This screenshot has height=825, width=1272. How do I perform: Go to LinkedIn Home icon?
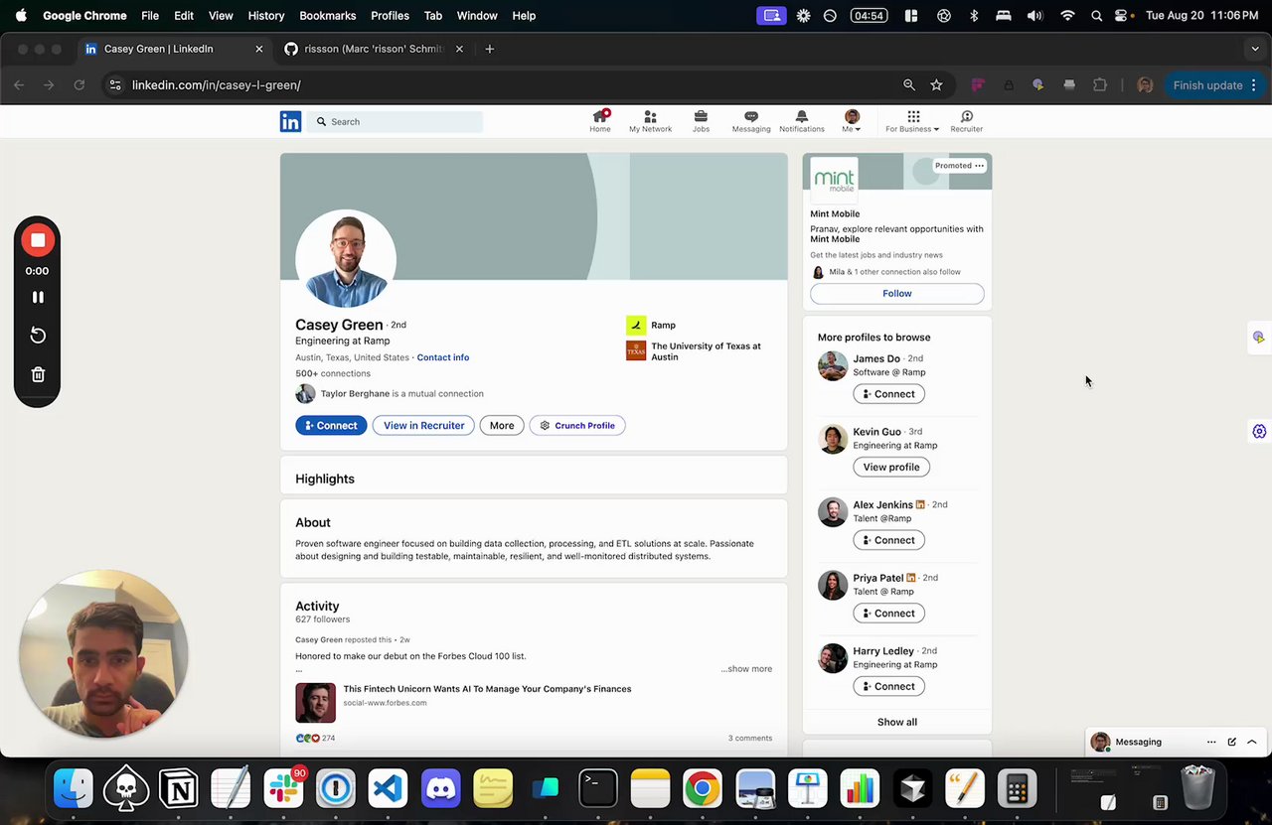600,121
